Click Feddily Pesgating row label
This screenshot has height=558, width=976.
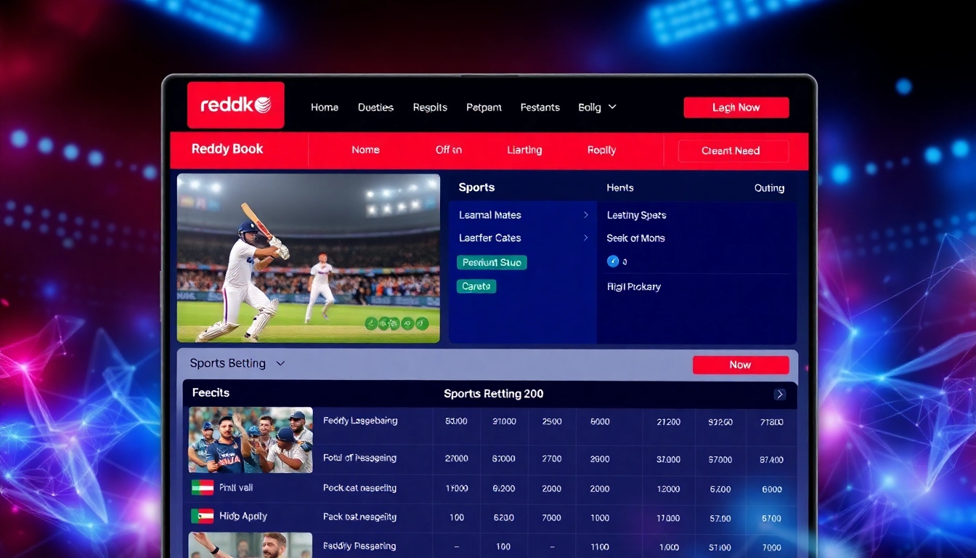click(359, 546)
